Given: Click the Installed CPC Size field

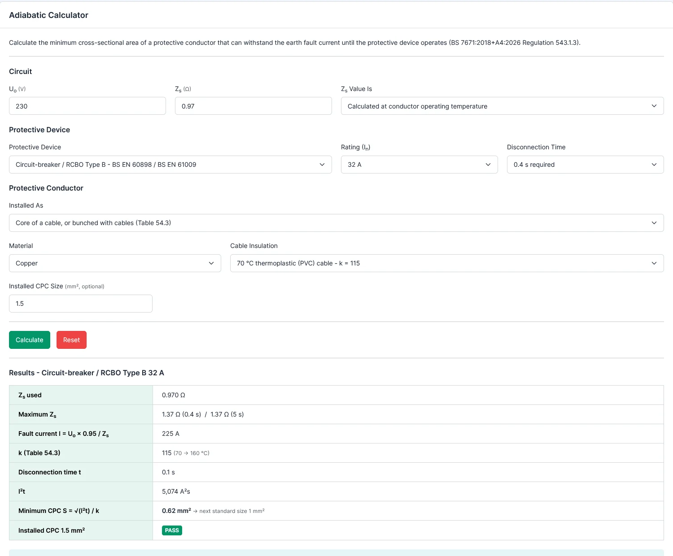Looking at the screenshot, I should [81, 304].
